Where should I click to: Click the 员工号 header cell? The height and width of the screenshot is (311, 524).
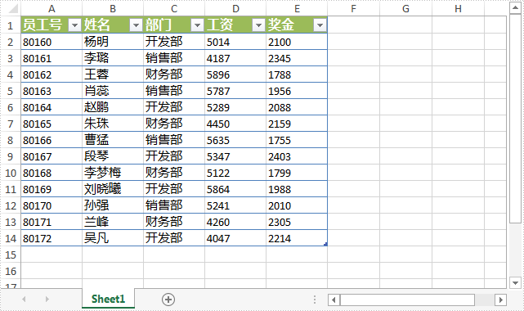[52, 25]
